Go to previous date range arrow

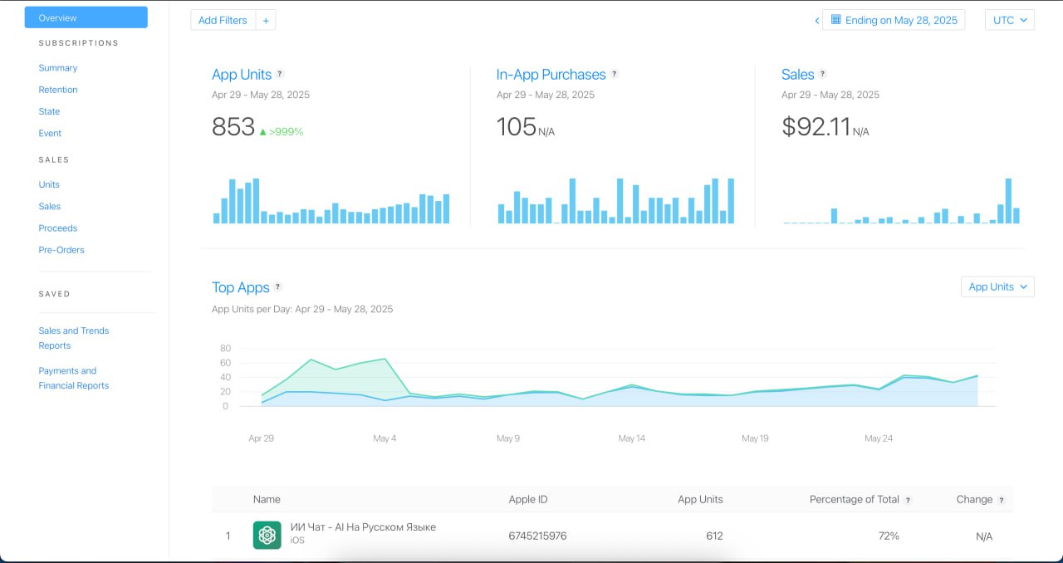(x=816, y=20)
